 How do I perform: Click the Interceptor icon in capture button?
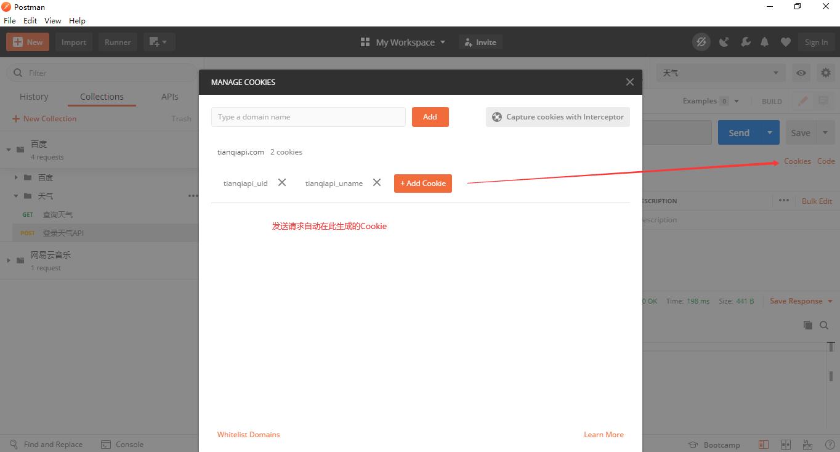[x=497, y=117]
